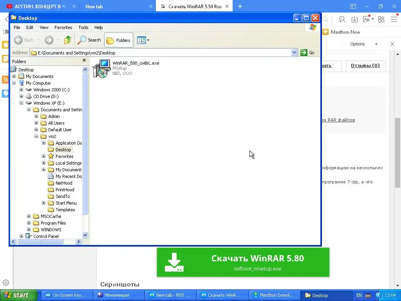The image size is (401, 301).
Task: Select the SendTo folder
Action: pyautogui.click(x=63, y=196)
